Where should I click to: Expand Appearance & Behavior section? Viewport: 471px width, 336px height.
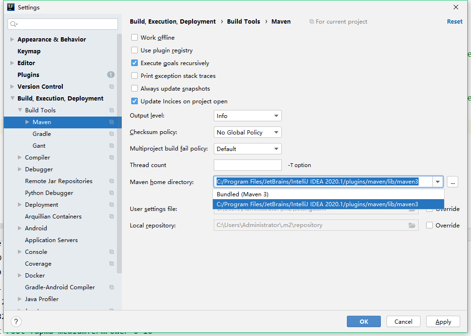point(12,39)
